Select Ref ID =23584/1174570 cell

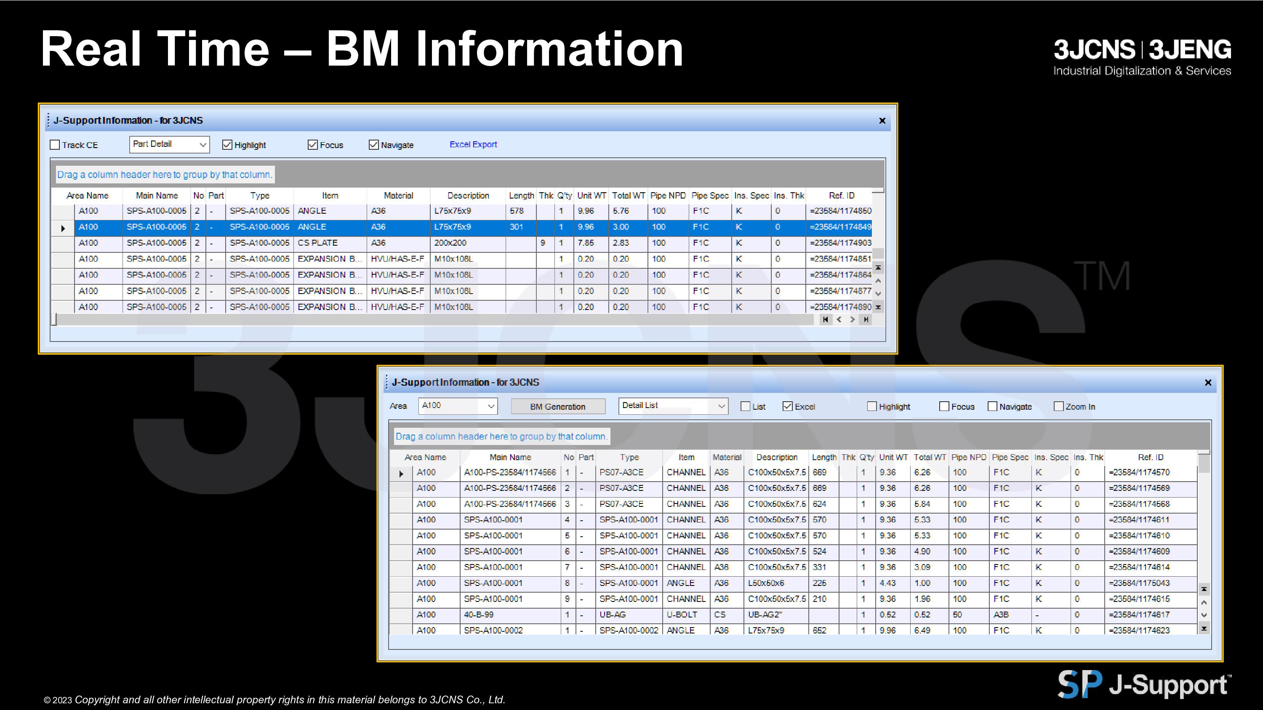point(1150,472)
